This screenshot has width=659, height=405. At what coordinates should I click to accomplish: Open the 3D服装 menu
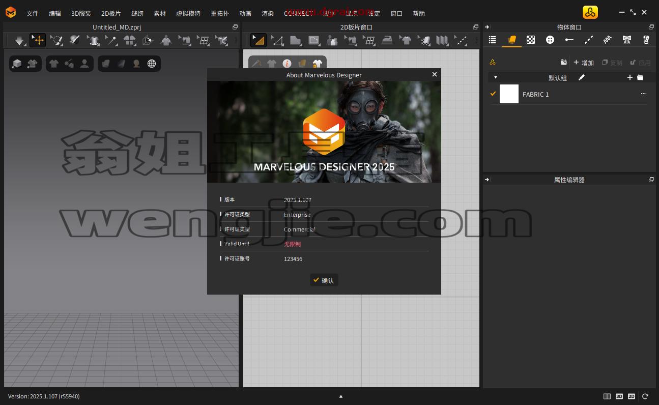[x=81, y=13]
